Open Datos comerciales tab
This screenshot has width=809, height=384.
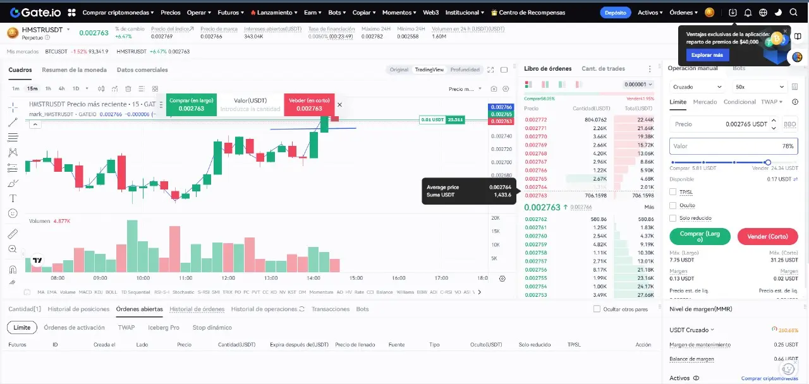pos(142,69)
